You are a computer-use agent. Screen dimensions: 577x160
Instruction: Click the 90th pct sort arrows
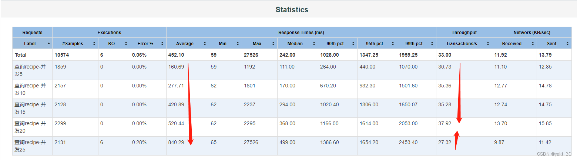click(x=353, y=44)
